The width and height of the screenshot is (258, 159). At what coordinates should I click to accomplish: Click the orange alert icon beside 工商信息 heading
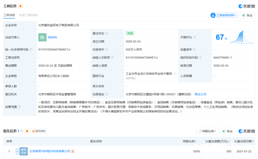pyautogui.click(x=20, y=5)
